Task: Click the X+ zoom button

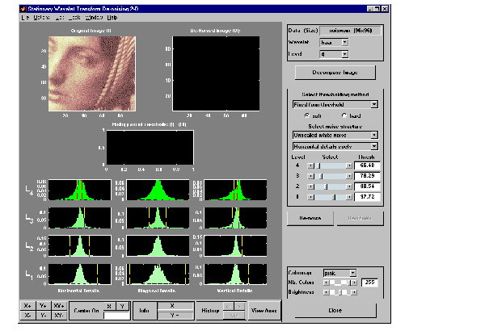Action: point(29,306)
